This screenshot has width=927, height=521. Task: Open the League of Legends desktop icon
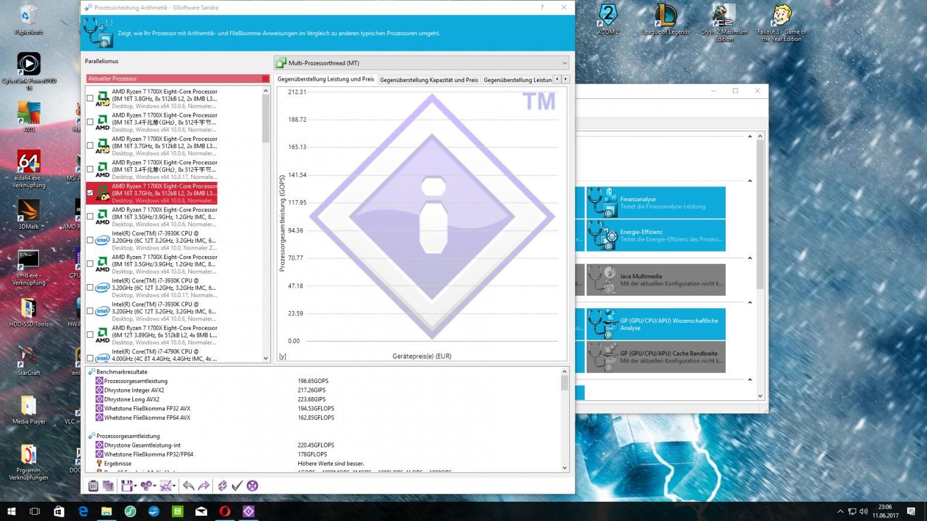(666, 20)
